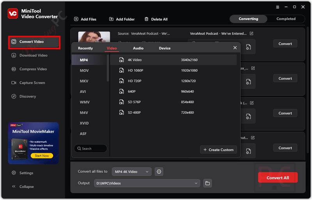
Task: Click the format list scrollbar
Action: point(108,68)
